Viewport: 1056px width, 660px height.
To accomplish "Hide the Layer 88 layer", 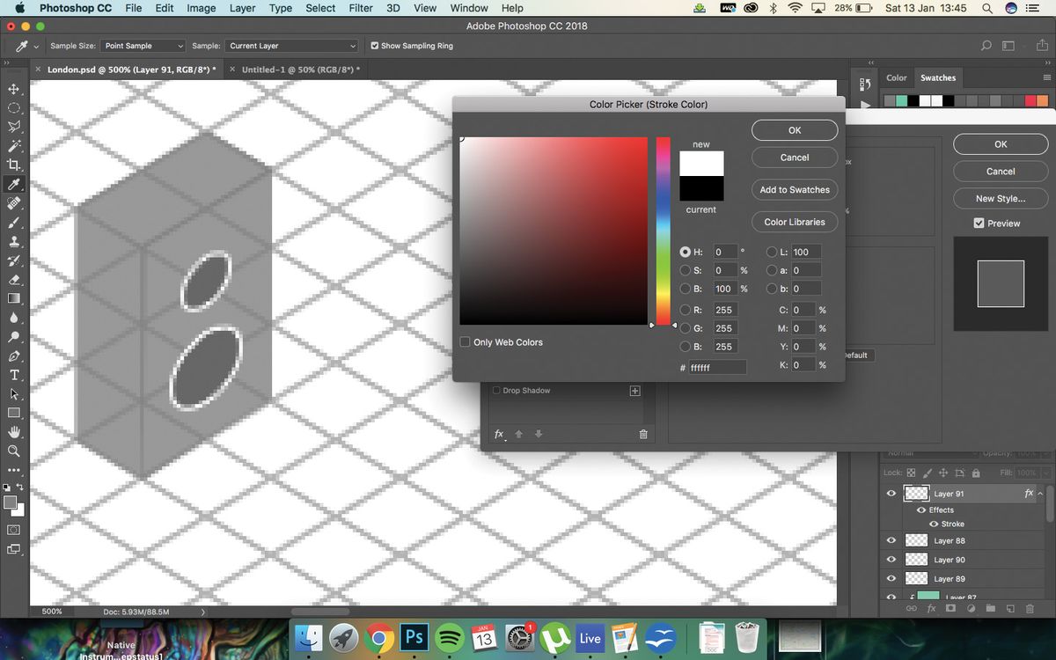I will [x=891, y=540].
